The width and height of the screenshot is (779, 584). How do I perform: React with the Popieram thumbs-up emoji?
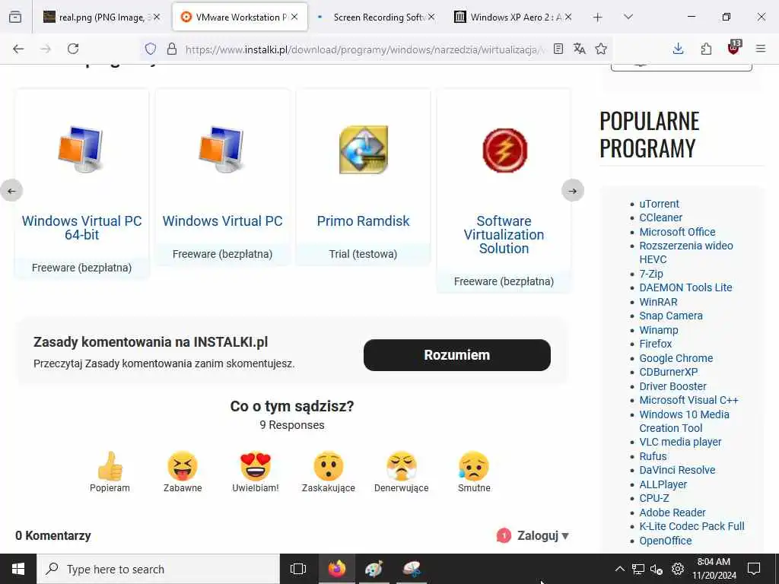click(x=110, y=466)
